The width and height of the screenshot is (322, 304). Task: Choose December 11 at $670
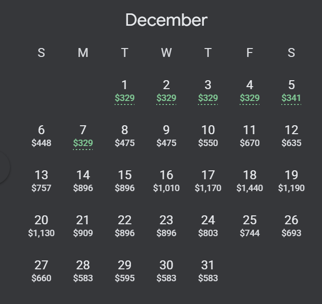coord(250,137)
